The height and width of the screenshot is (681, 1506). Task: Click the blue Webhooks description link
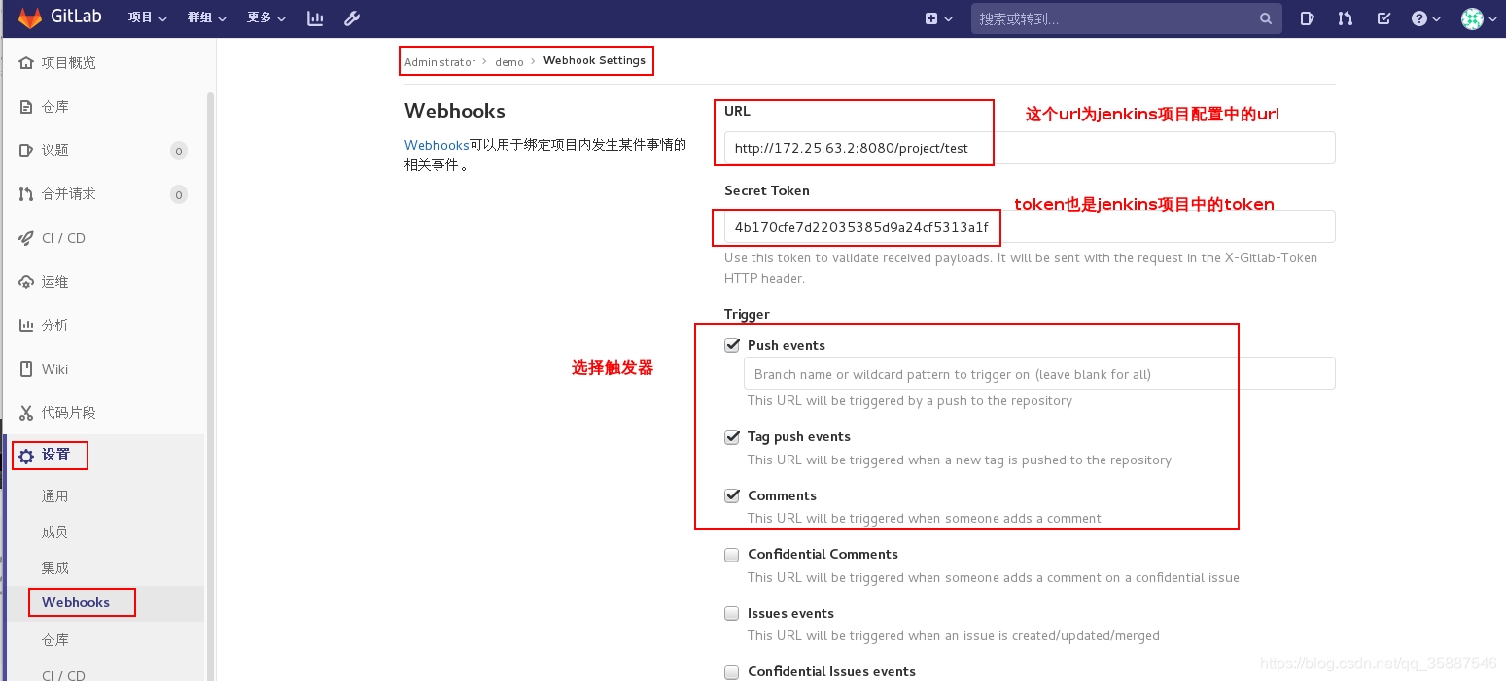[x=437, y=145]
